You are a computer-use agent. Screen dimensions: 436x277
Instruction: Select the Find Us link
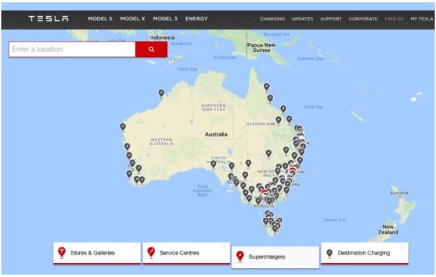394,19
